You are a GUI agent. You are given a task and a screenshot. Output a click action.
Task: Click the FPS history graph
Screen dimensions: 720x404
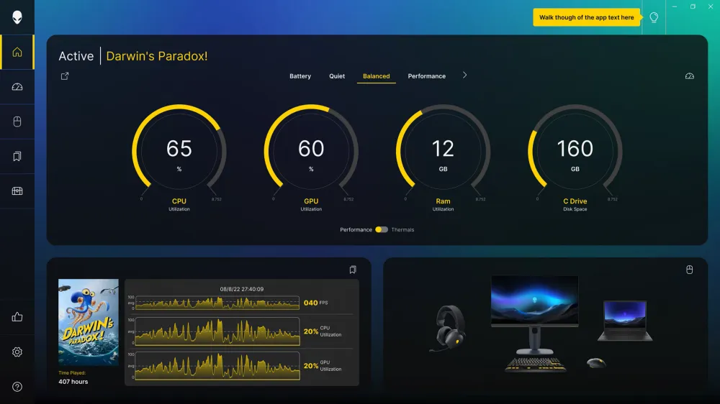217,303
